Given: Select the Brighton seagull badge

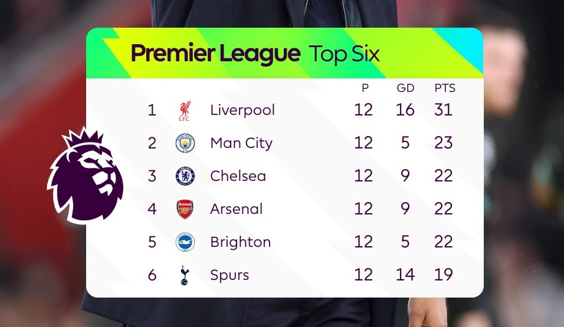Looking at the screenshot, I should (185, 242).
